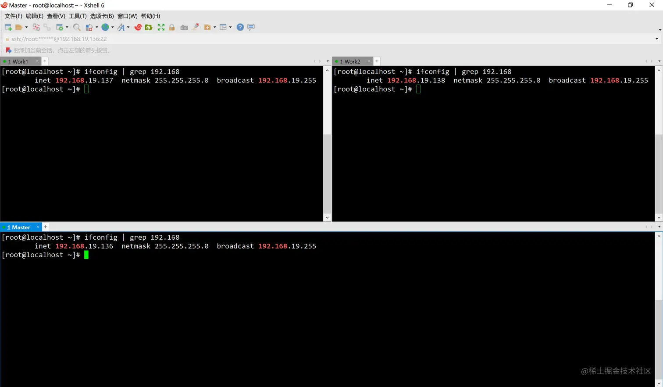Click scroll-up arrow in Master pane
This screenshot has height=387, width=663.
659,236
